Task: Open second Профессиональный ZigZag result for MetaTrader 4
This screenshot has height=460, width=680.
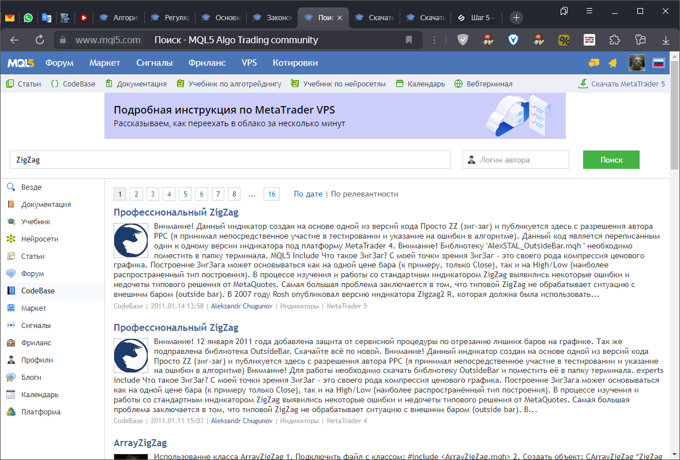Action: pyautogui.click(x=176, y=327)
